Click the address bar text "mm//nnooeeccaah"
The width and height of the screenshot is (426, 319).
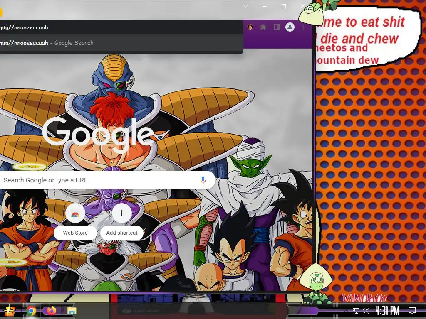[24, 27]
